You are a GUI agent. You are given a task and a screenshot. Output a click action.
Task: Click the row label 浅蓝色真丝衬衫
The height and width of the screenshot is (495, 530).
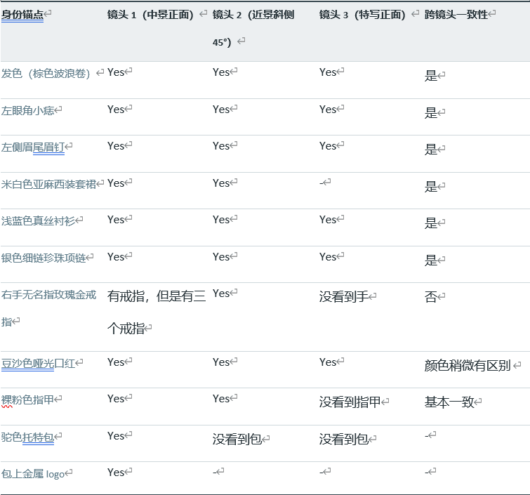[38, 220]
